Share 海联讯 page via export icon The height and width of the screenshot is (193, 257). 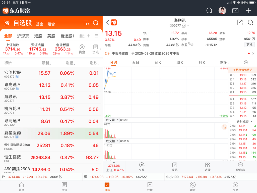click(x=240, y=22)
